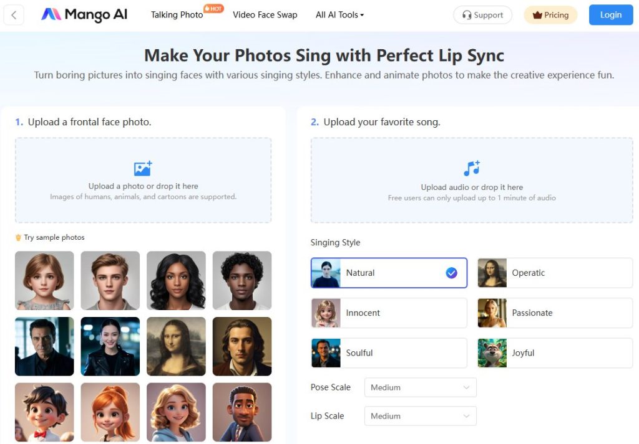Go to the Talking Photo tab

pyautogui.click(x=177, y=15)
